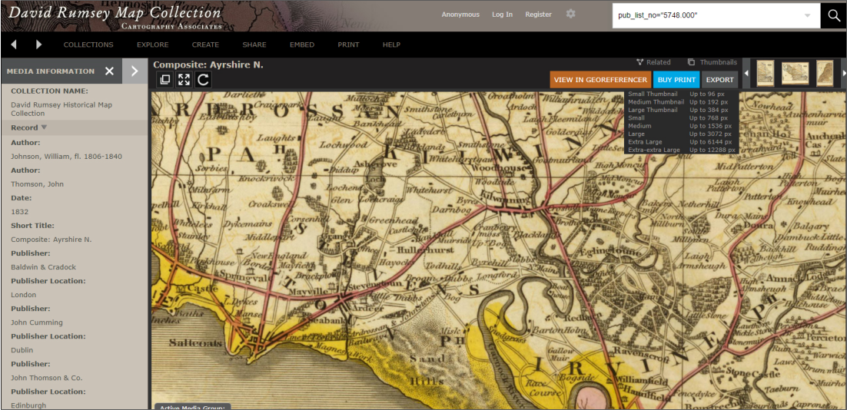
Task: Go forward with the right arrow
Action: [x=38, y=45]
